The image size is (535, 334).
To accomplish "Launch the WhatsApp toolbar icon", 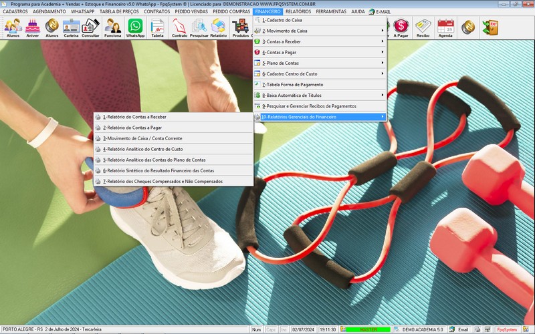I will point(136,27).
